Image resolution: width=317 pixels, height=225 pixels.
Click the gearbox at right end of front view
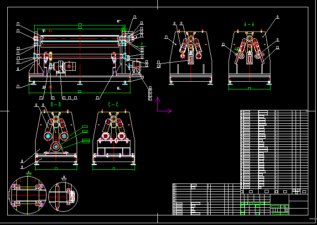pos(137,70)
